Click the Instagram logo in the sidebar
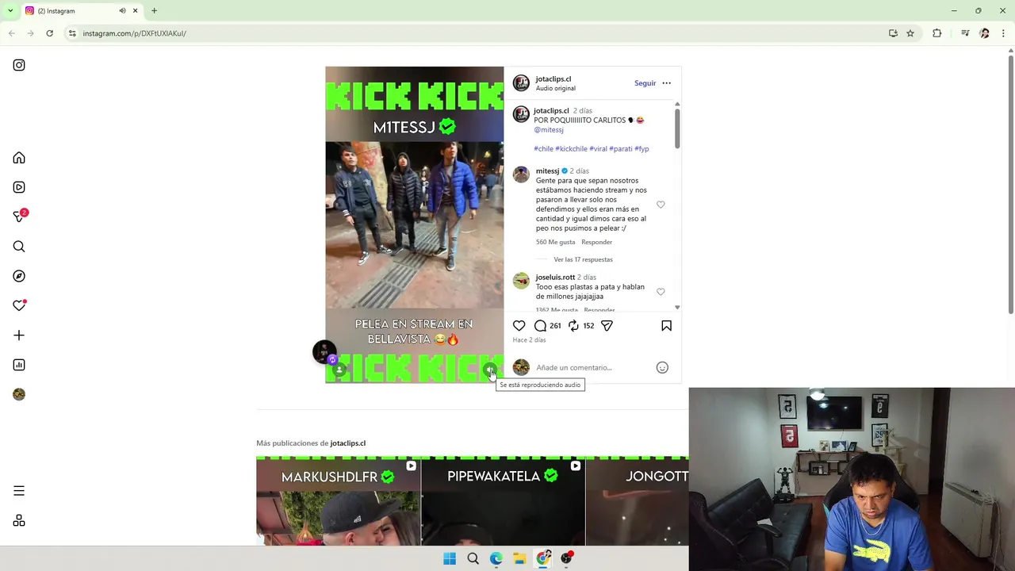 [19, 65]
